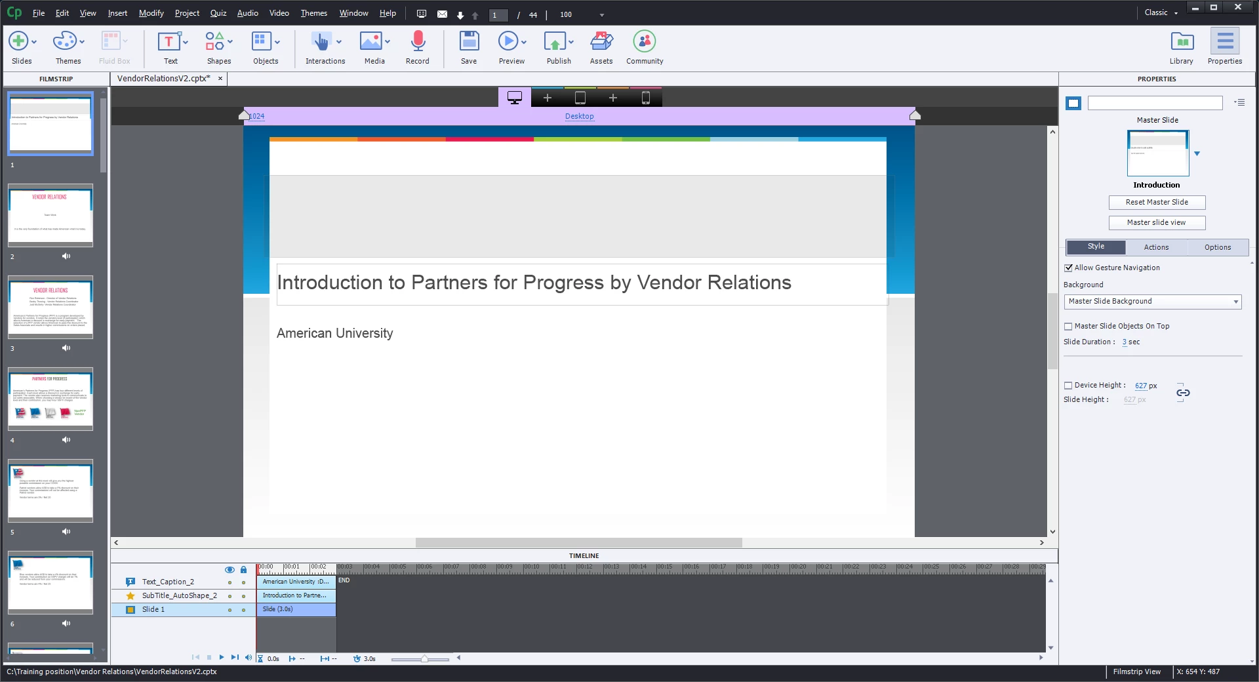
Task: Open the Community icon
Action: [x=645, y=41]
